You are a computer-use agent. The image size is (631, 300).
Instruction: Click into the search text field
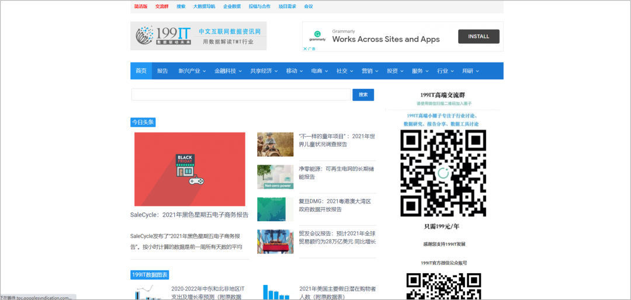point(240,95)
